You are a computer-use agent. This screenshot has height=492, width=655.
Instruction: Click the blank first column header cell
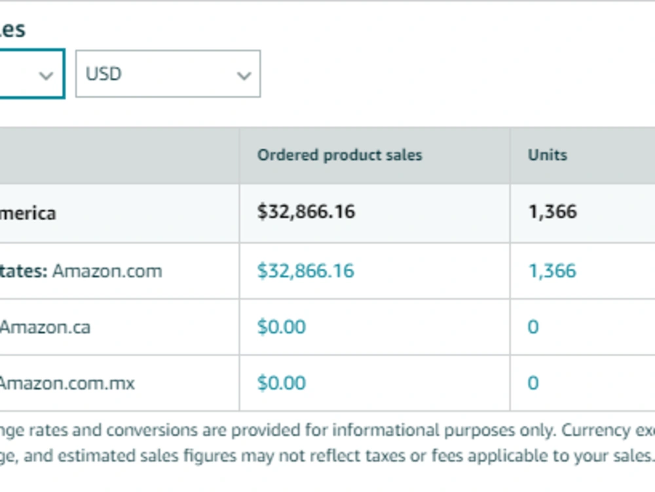119,155
